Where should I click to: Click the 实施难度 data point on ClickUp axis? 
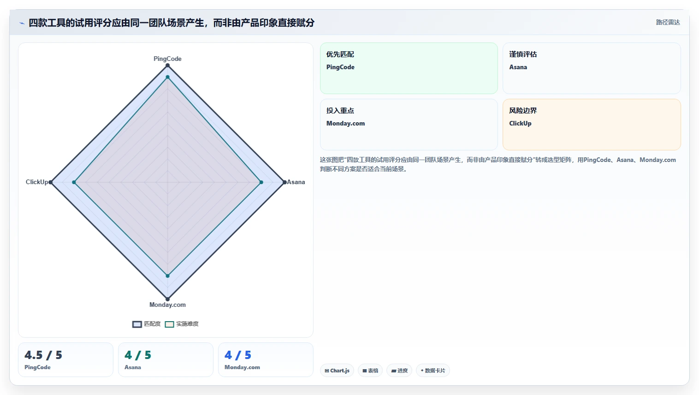(74, 182)
